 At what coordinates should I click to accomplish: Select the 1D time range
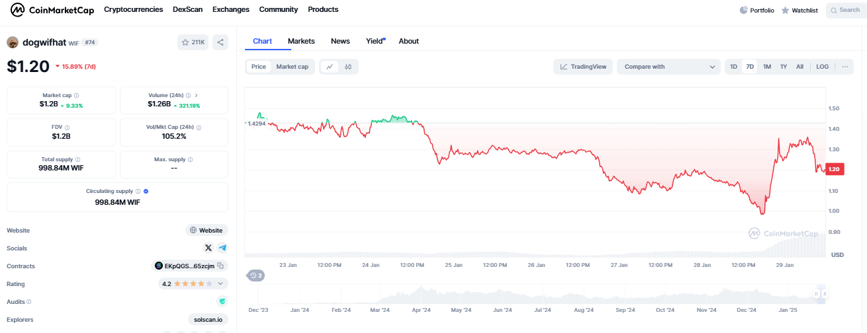(733, 67)
